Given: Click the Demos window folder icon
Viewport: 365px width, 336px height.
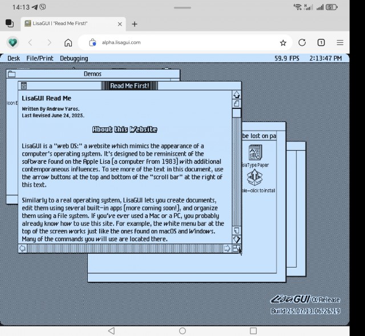Looking at the screenshot, I should tap(11, 74).
